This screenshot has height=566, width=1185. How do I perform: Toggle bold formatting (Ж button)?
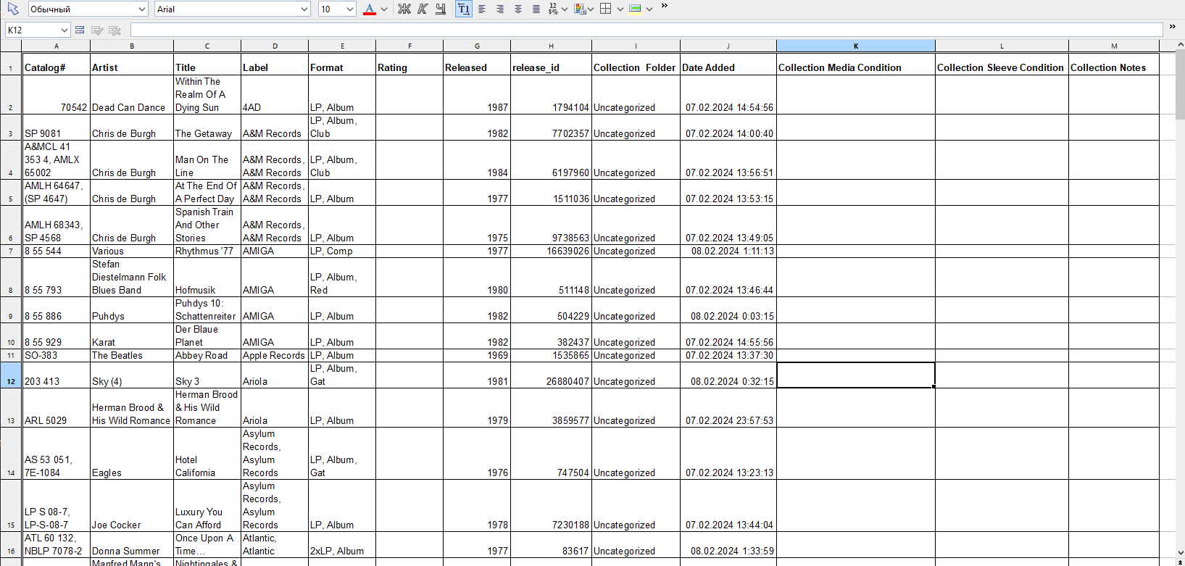click(404, 9)
